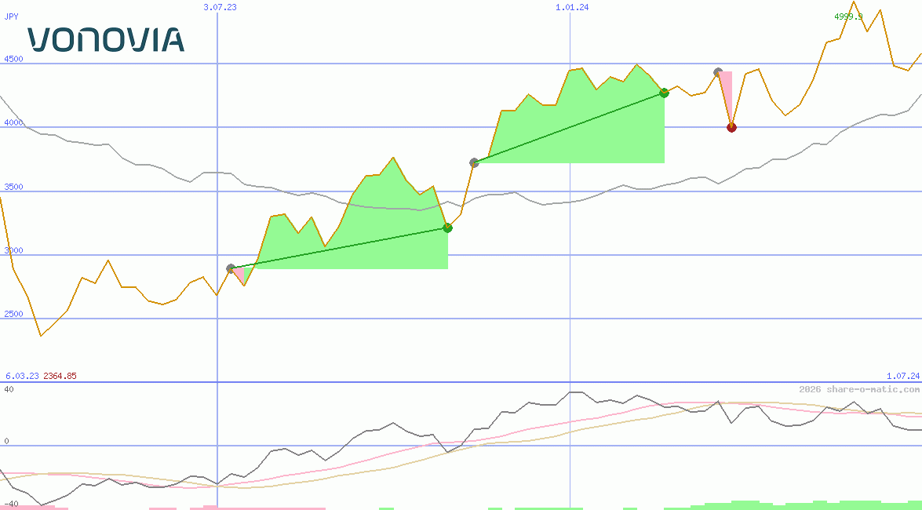Viewport: 922px width, 510px height.
Task: Click the 3500 price axis label
Action: click(x=13, y=187)
